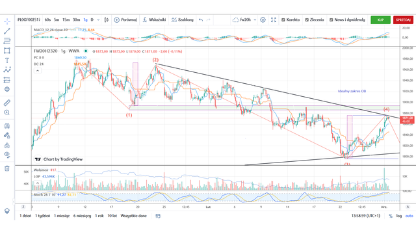The image size is (416, 234).
Task: Open the candlestick chart type selector
Action: point(107,20)
